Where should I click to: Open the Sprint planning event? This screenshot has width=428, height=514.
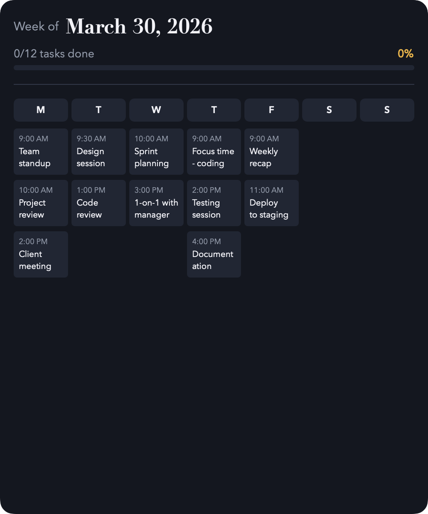156,152
